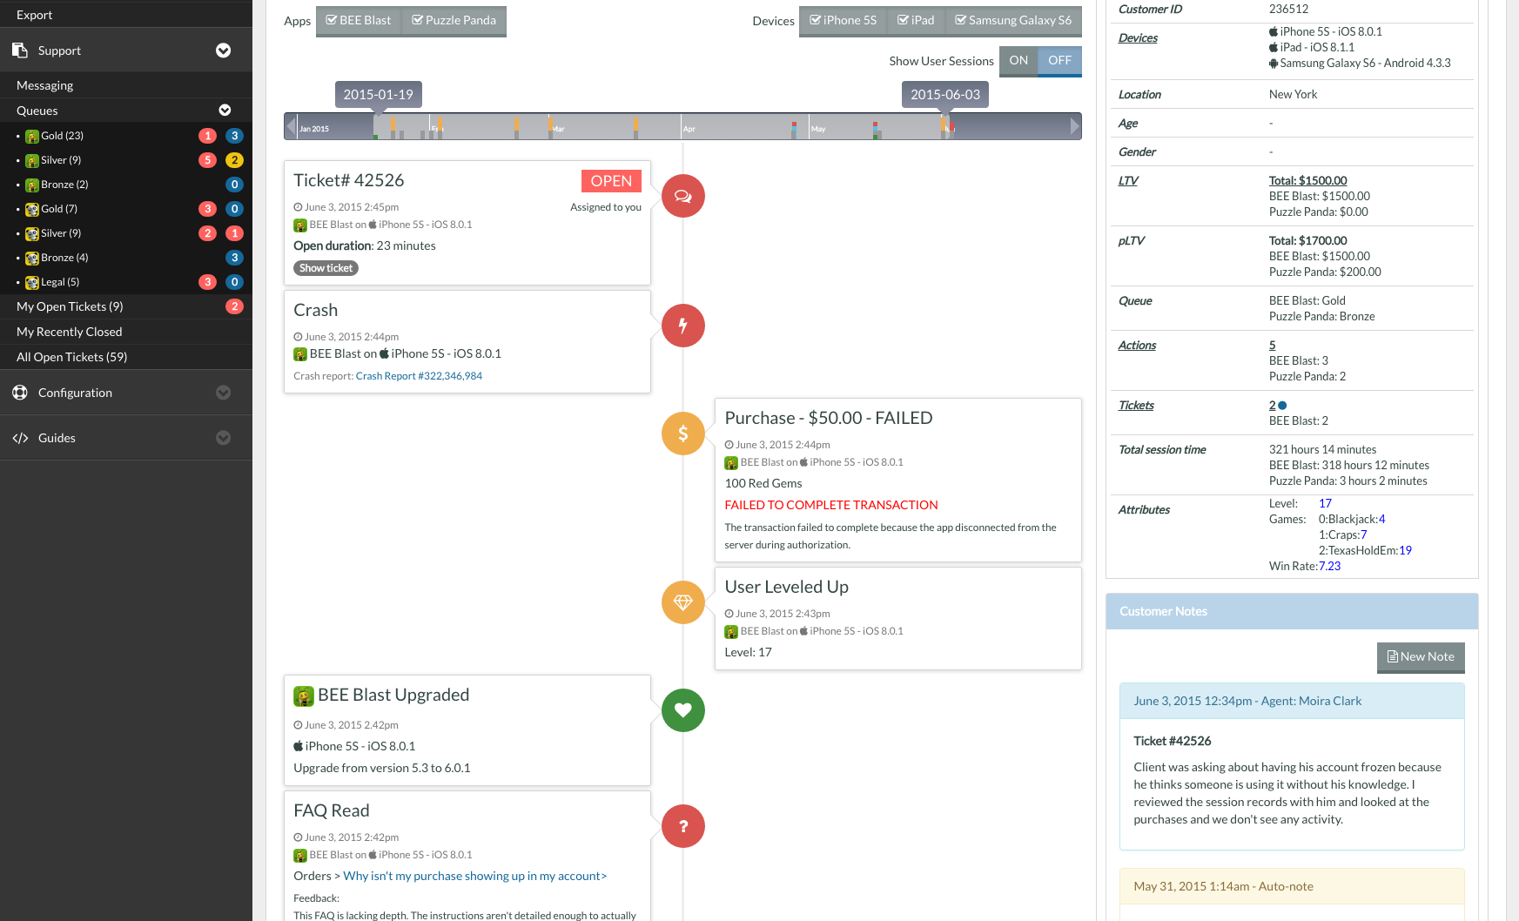Open Crash Report #322,346,984 link
The width and height of the screenshot is (1519, 921).
[419, 376]
